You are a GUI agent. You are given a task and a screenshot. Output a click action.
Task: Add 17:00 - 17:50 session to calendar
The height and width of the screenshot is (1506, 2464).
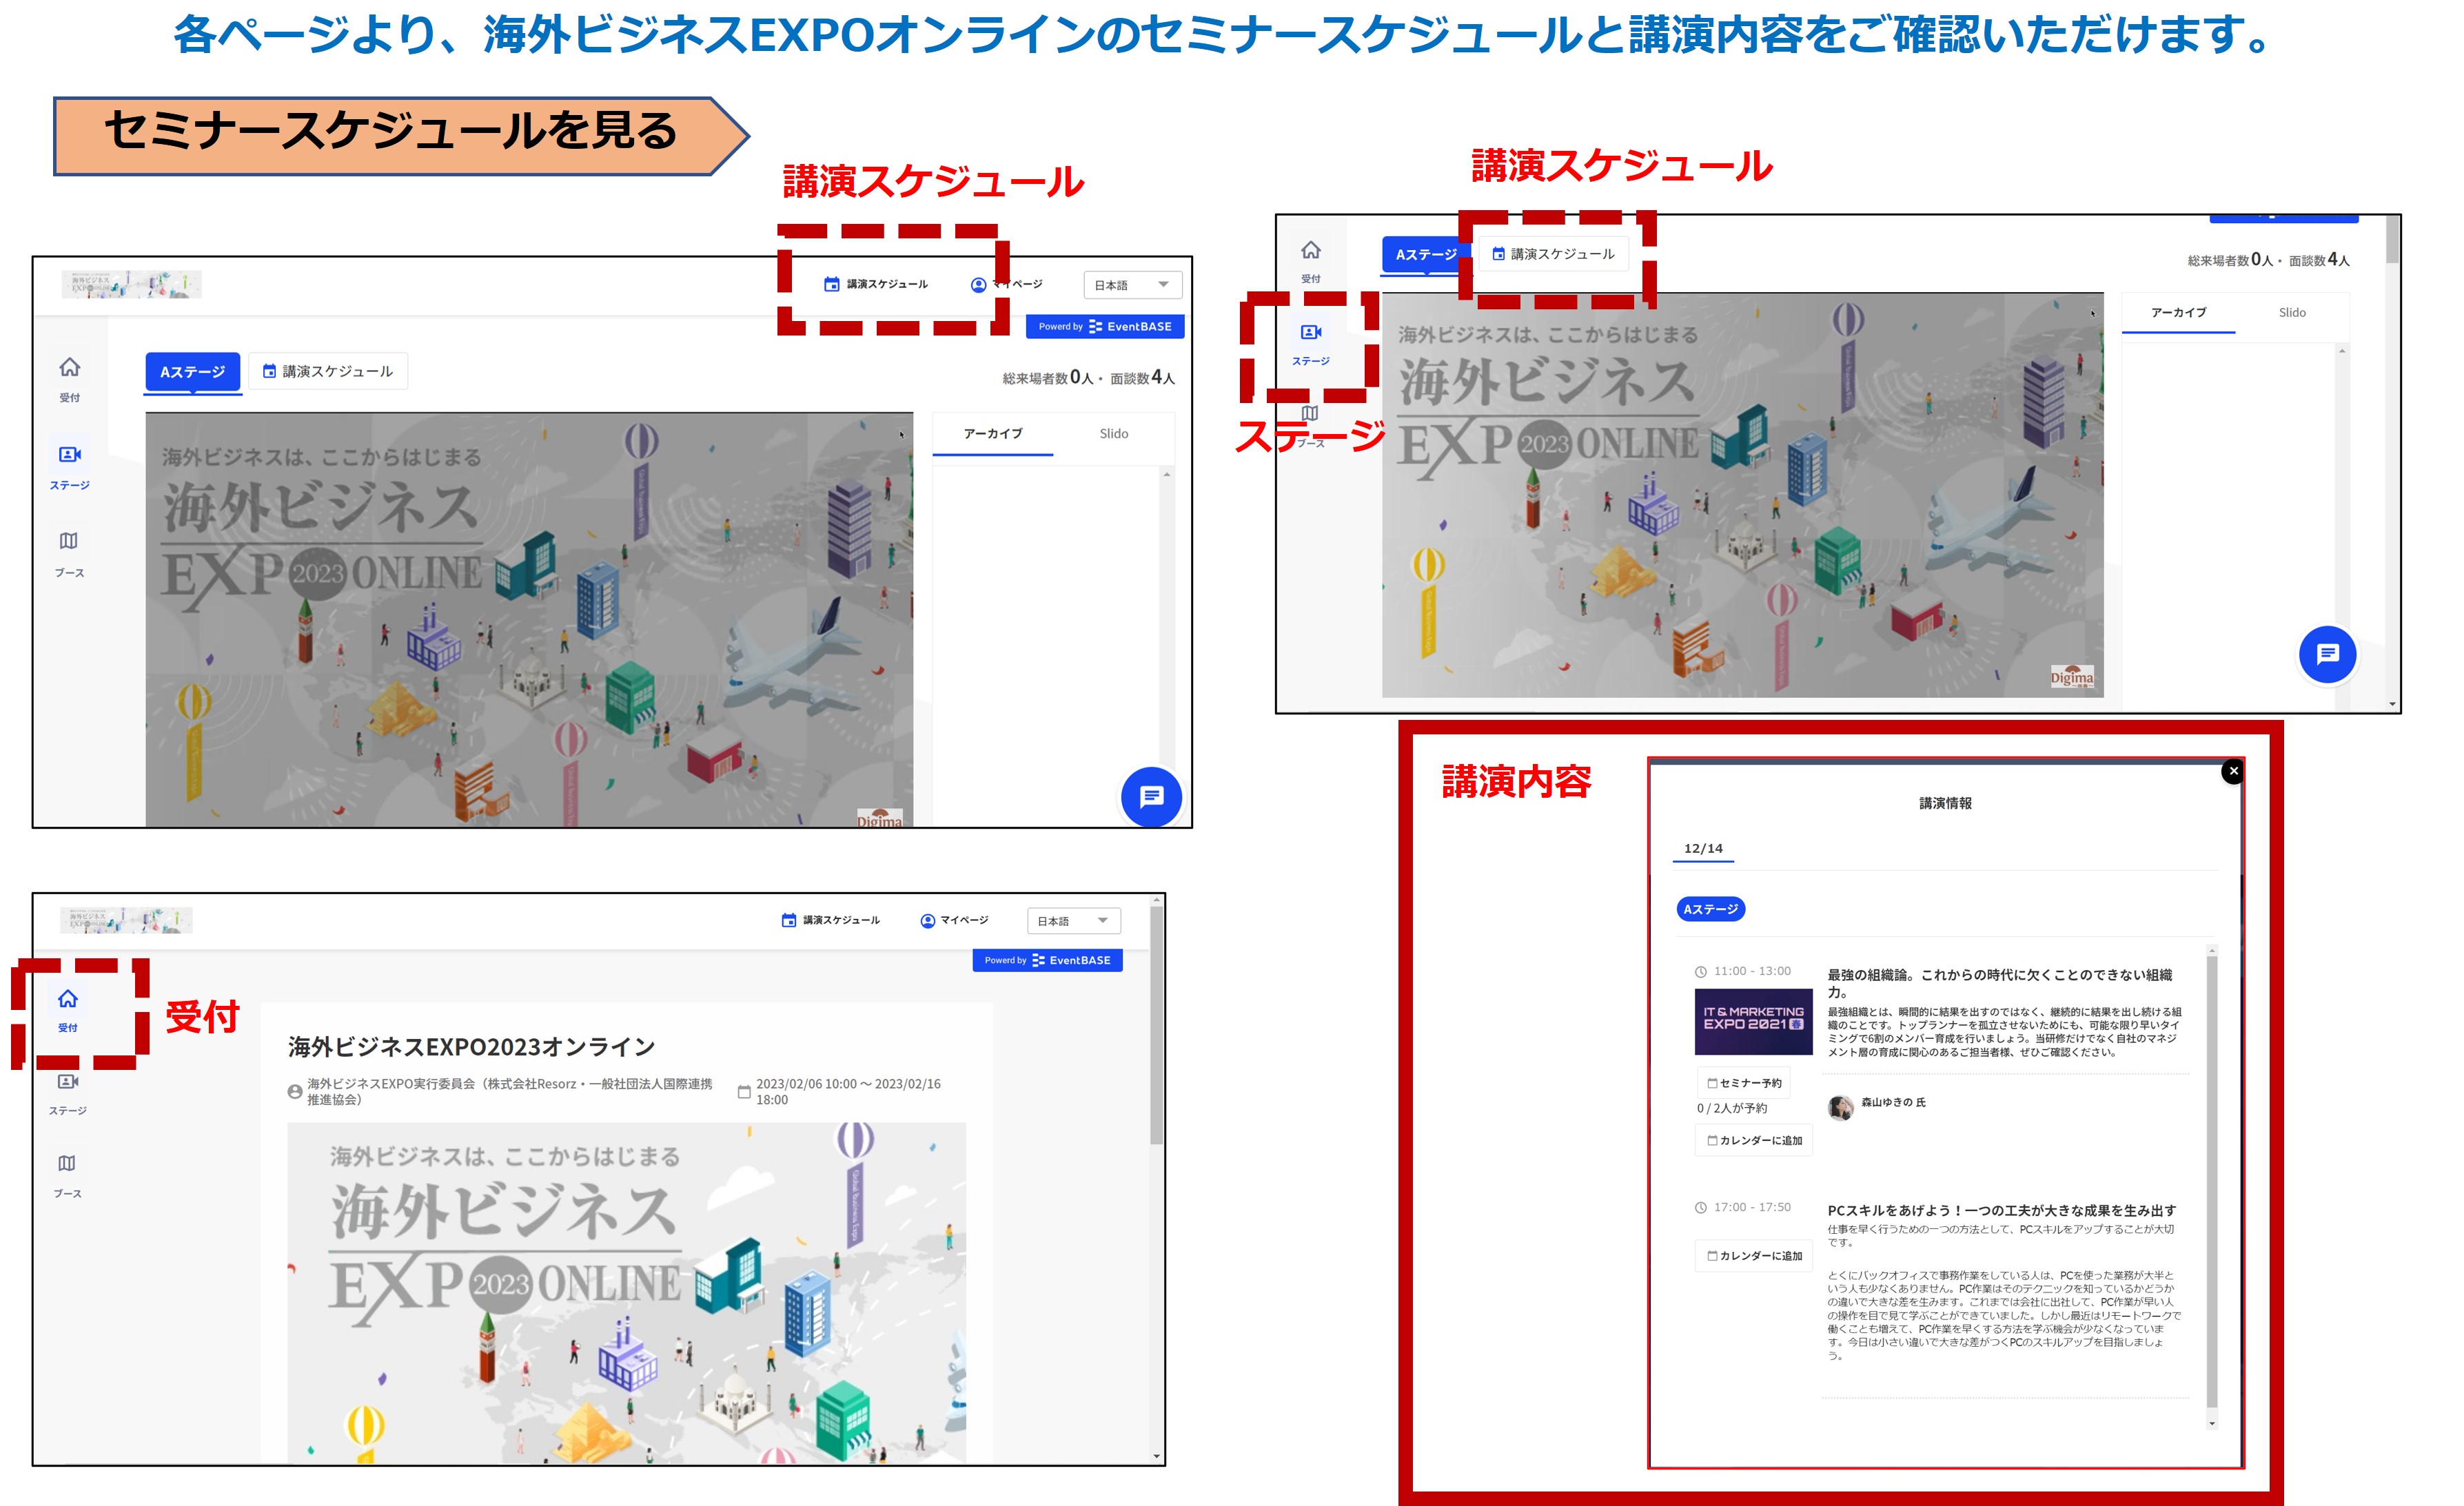1754,1255
